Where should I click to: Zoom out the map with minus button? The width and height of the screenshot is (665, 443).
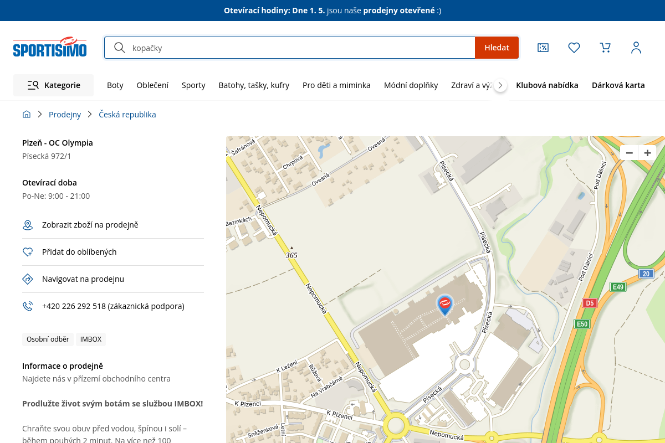point(629,153)
